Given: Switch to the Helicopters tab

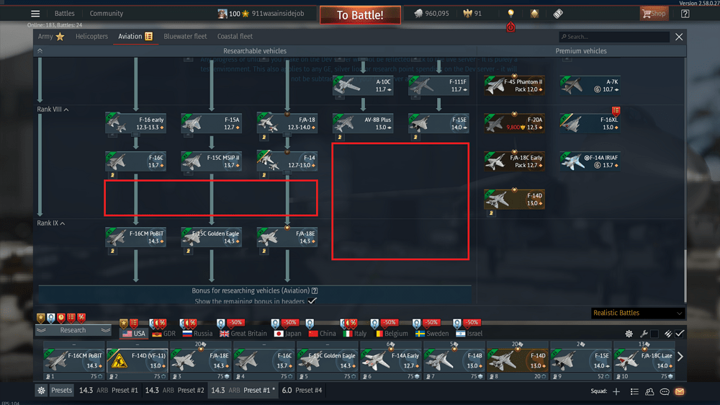Looking at the screenshot, I should point(92,36).
